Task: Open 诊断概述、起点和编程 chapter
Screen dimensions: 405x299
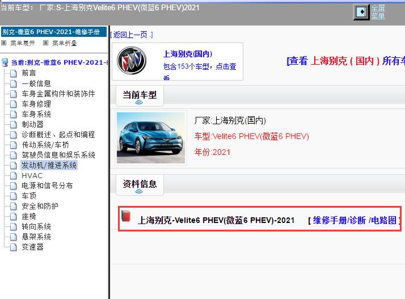Action: click(58, 134)
